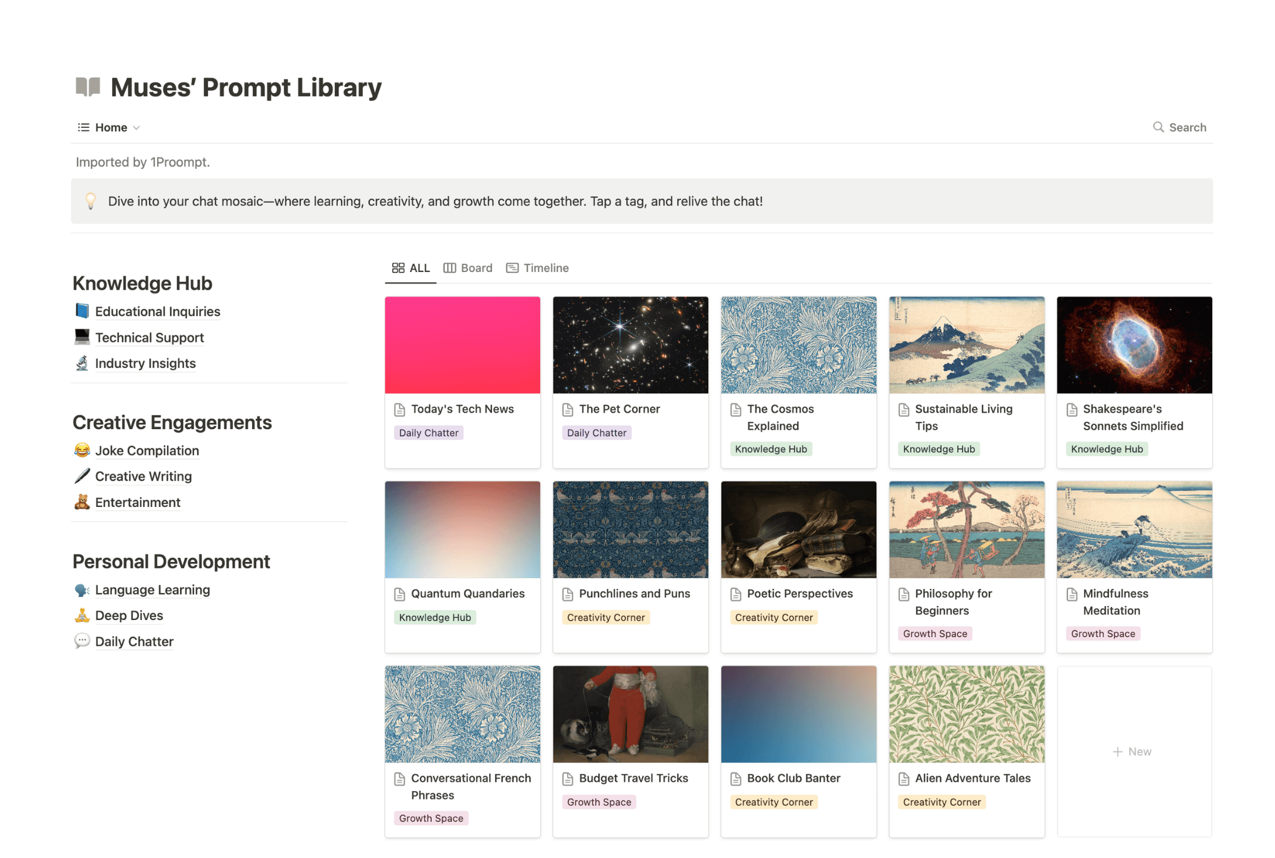The image size is (1275, 858).
Task: Expand the Home view dropdown chevron
Action: click(x=137, y=128)
